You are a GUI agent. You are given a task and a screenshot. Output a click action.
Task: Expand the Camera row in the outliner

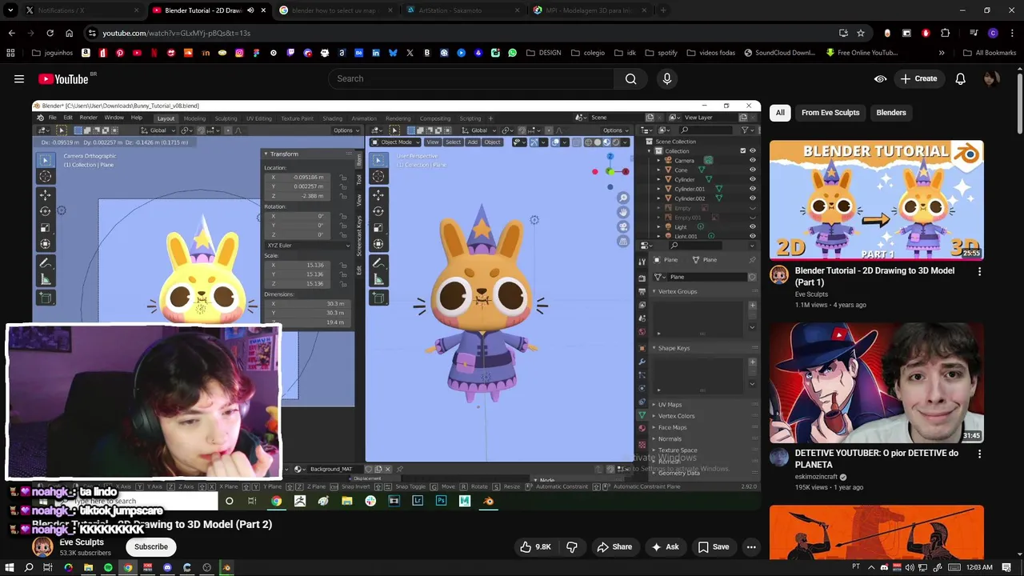point(659,161)
